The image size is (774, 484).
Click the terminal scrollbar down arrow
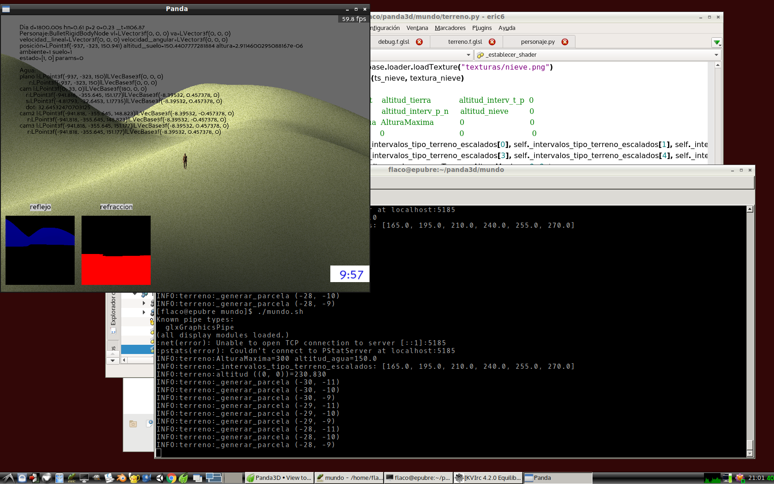pyautogui.click(x=750, y=454)
